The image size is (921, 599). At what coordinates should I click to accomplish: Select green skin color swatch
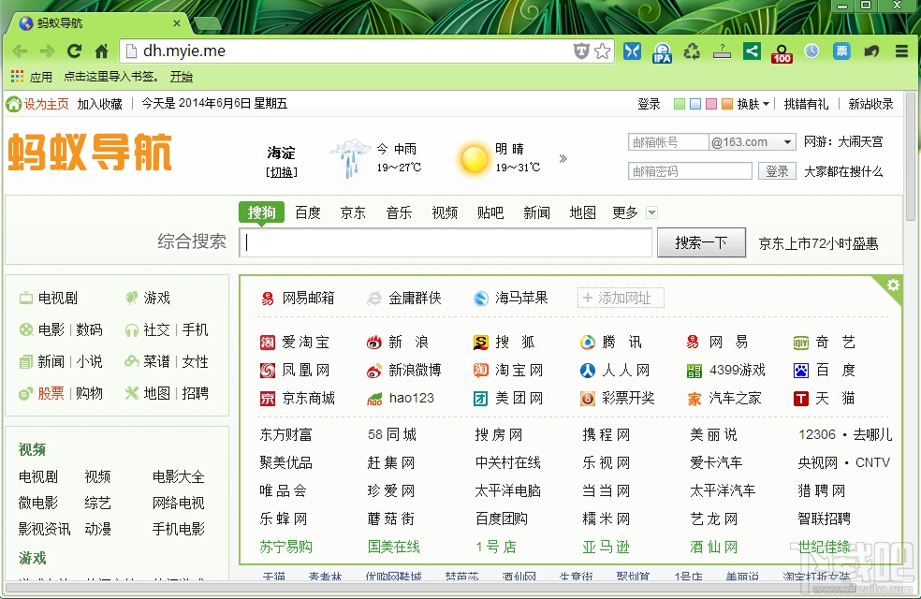(x=680, y=104)
